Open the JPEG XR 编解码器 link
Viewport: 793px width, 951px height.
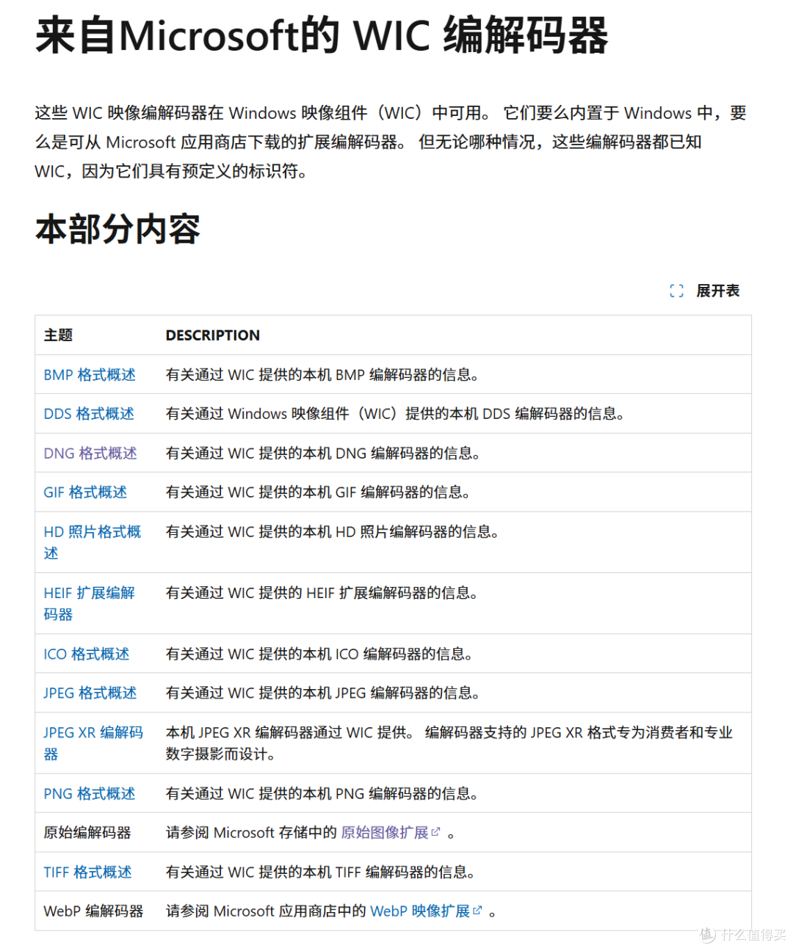coord(93,743)
